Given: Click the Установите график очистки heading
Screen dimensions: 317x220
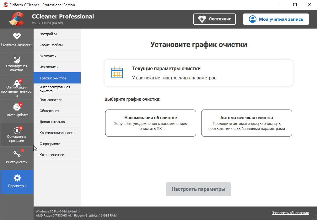Looking at the screenshot, I should (x=199, y=45).
